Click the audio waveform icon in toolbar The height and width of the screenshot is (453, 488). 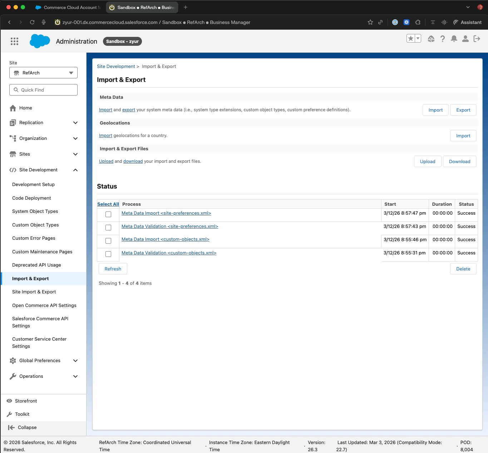[444, 22]
